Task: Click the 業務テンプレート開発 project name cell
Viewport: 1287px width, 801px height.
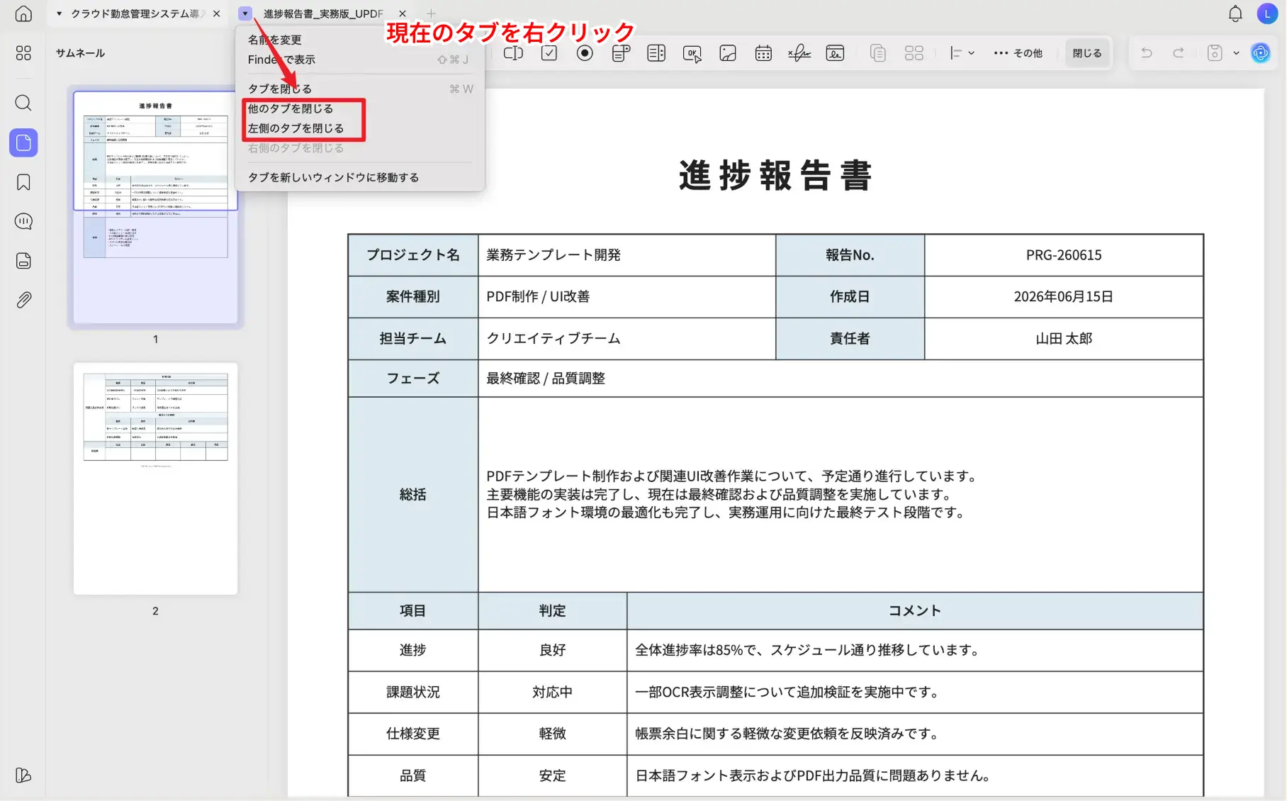Action: 626,255
